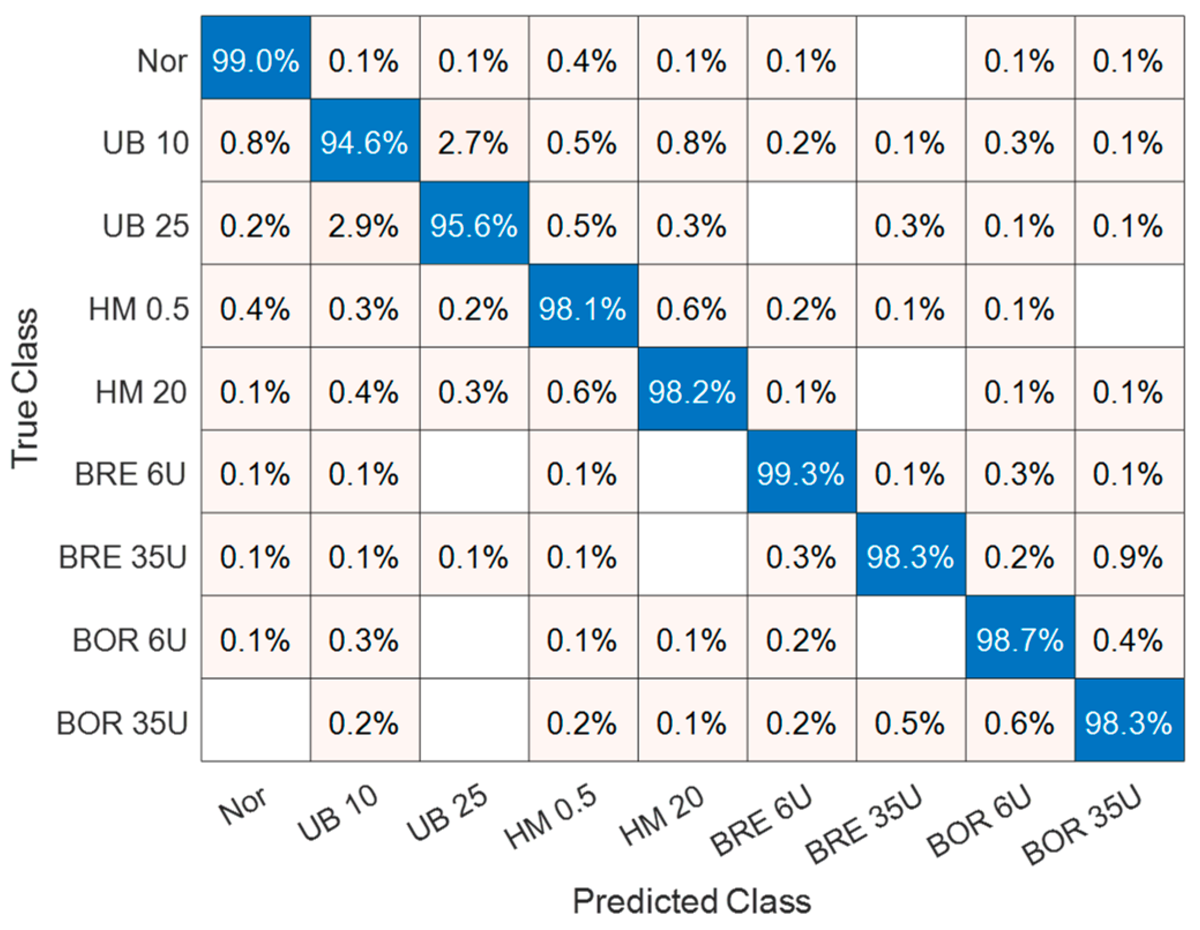Click the 0.9% cell in BRE 35U row
Viewport: 1200px width, 930px height.
click(x=1128, y=556)
